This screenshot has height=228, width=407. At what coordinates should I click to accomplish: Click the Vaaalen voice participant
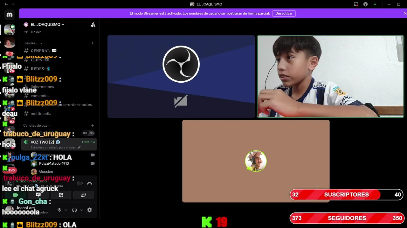coord(63,172)
